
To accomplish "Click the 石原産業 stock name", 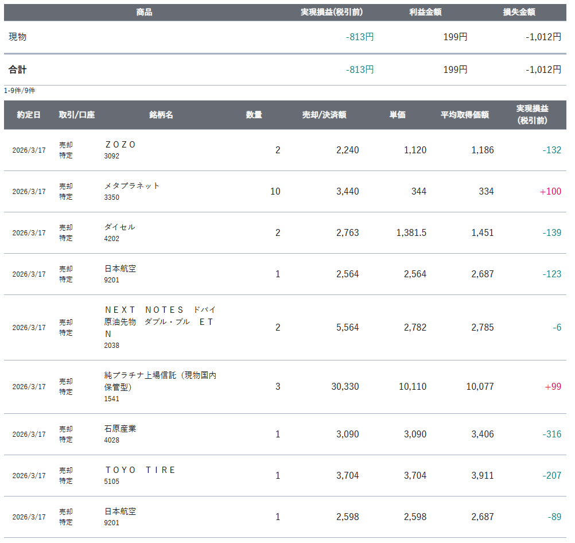I will (x=120, y=429).
